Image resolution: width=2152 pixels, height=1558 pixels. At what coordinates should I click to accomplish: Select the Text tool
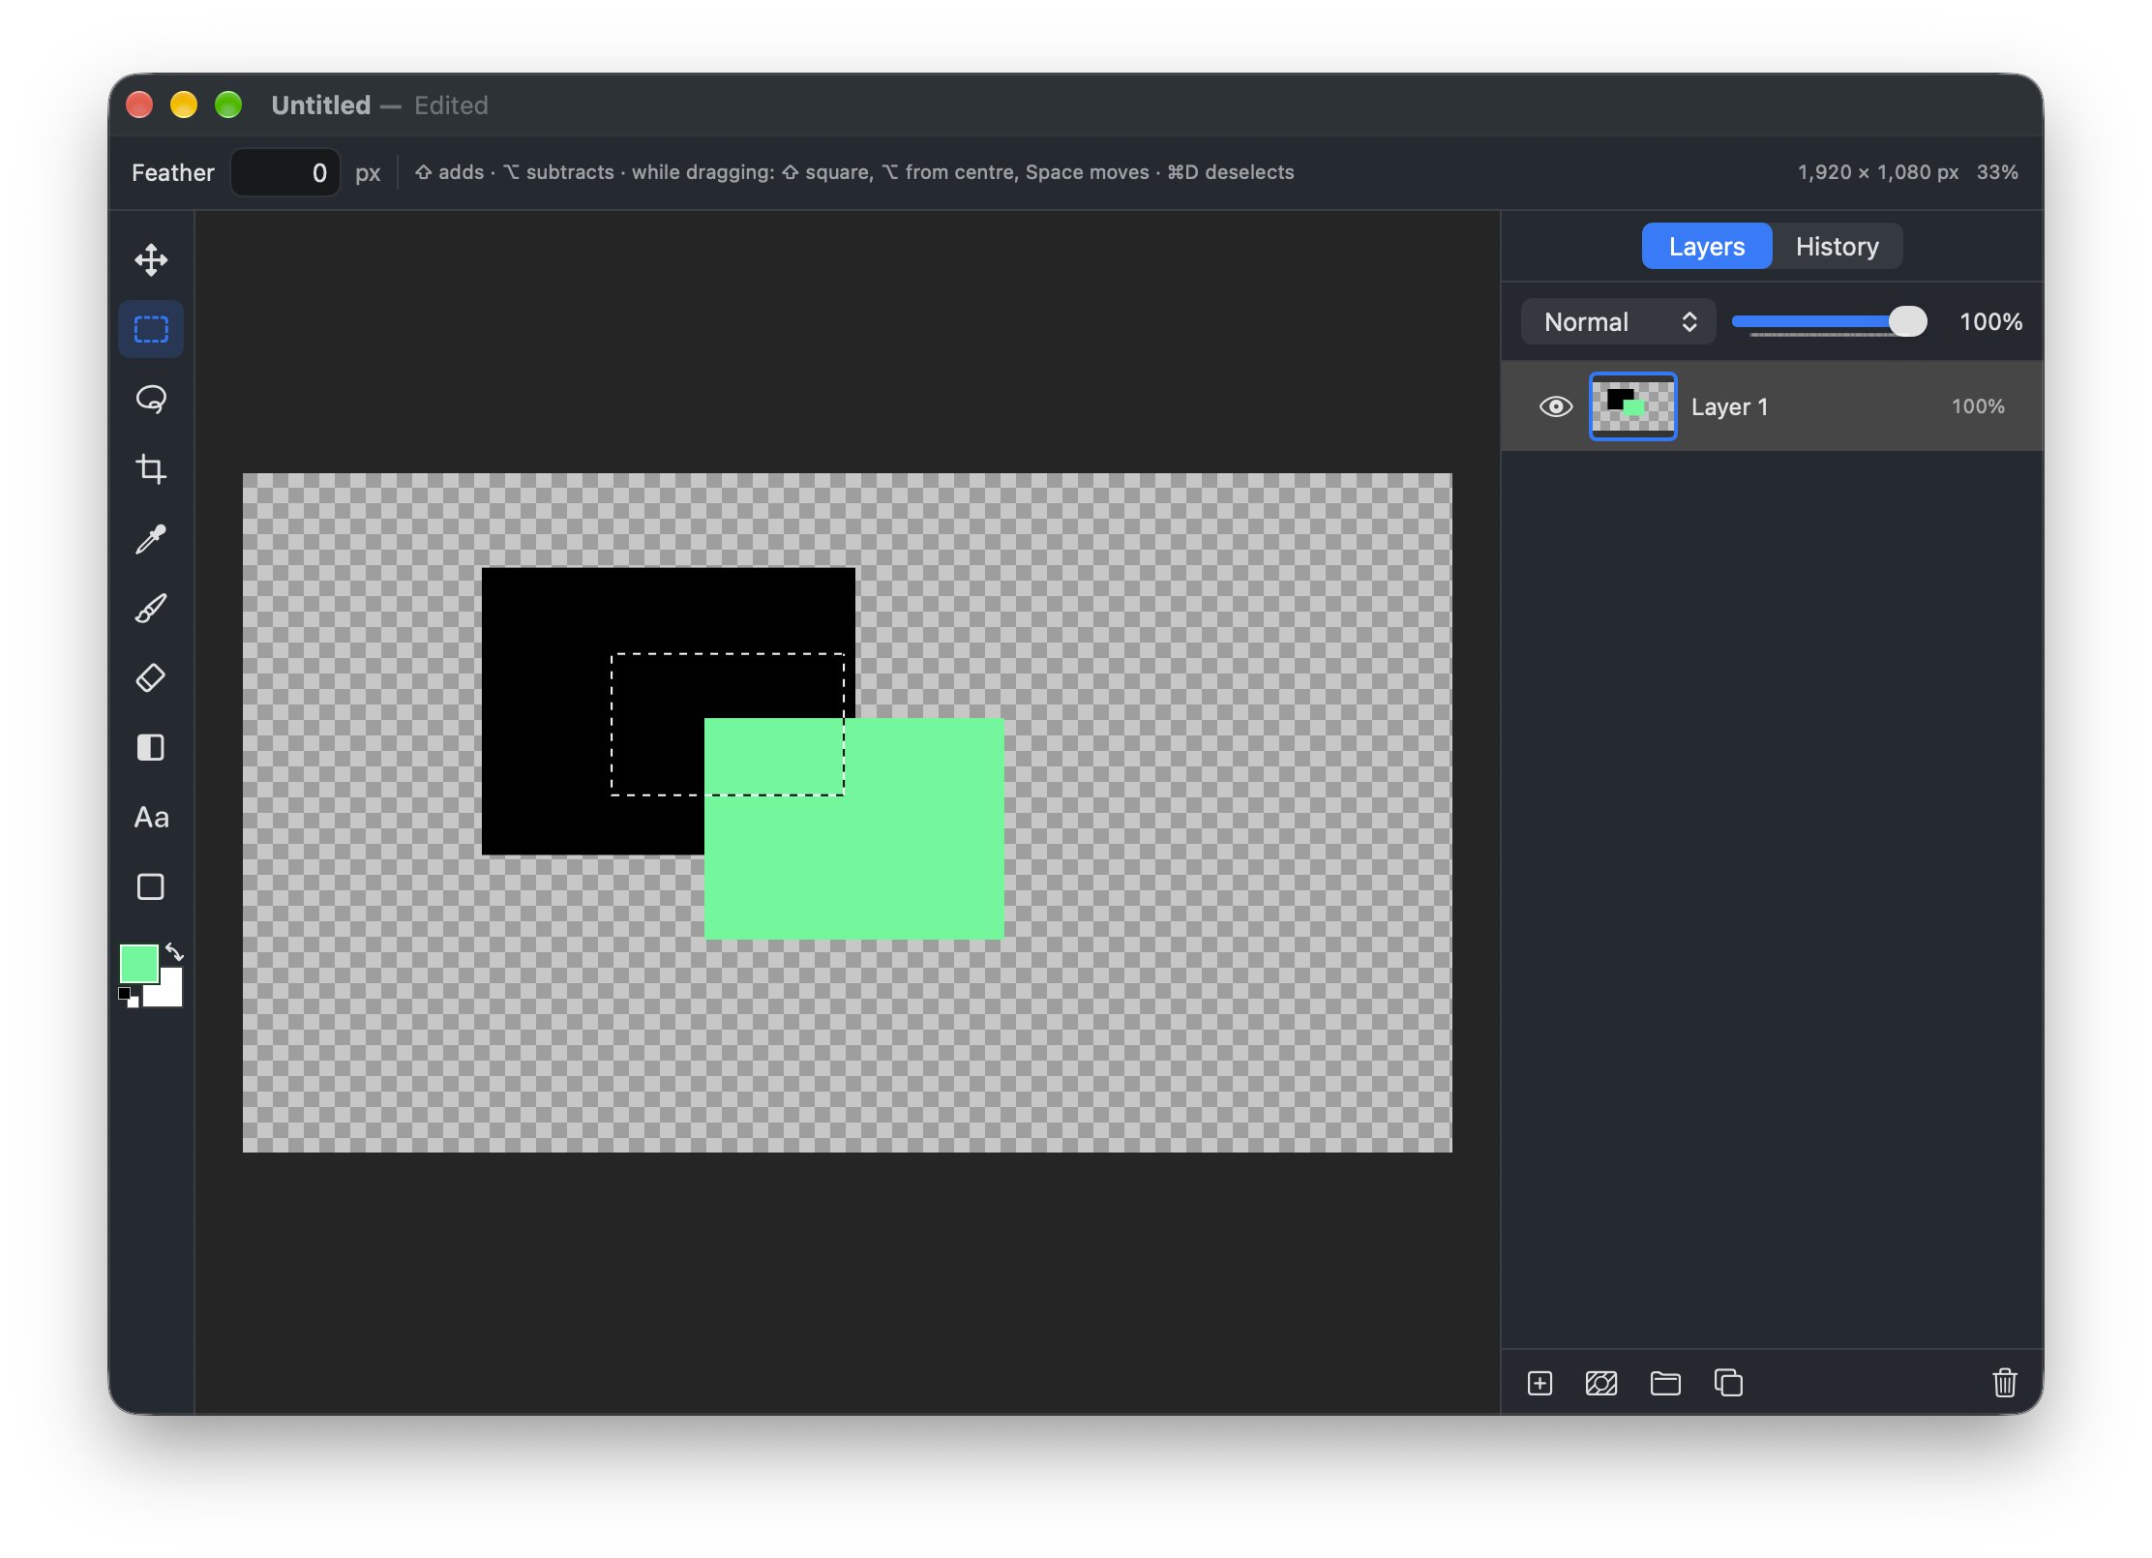[151, 817]
